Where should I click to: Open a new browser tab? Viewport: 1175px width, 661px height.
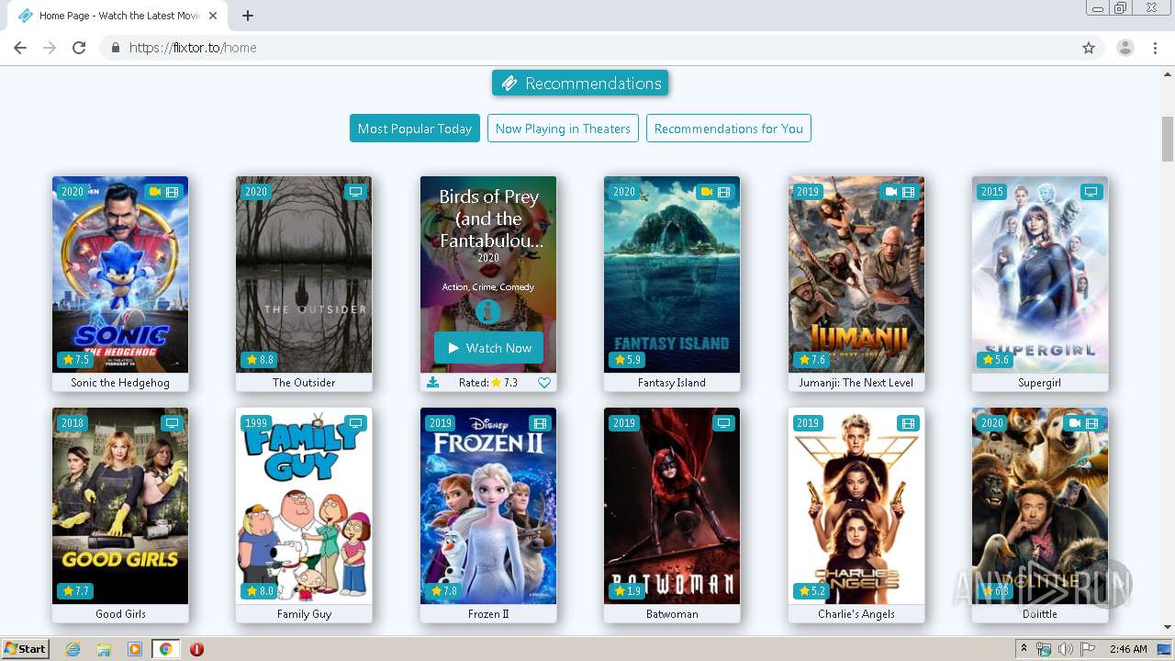(248, 16)
